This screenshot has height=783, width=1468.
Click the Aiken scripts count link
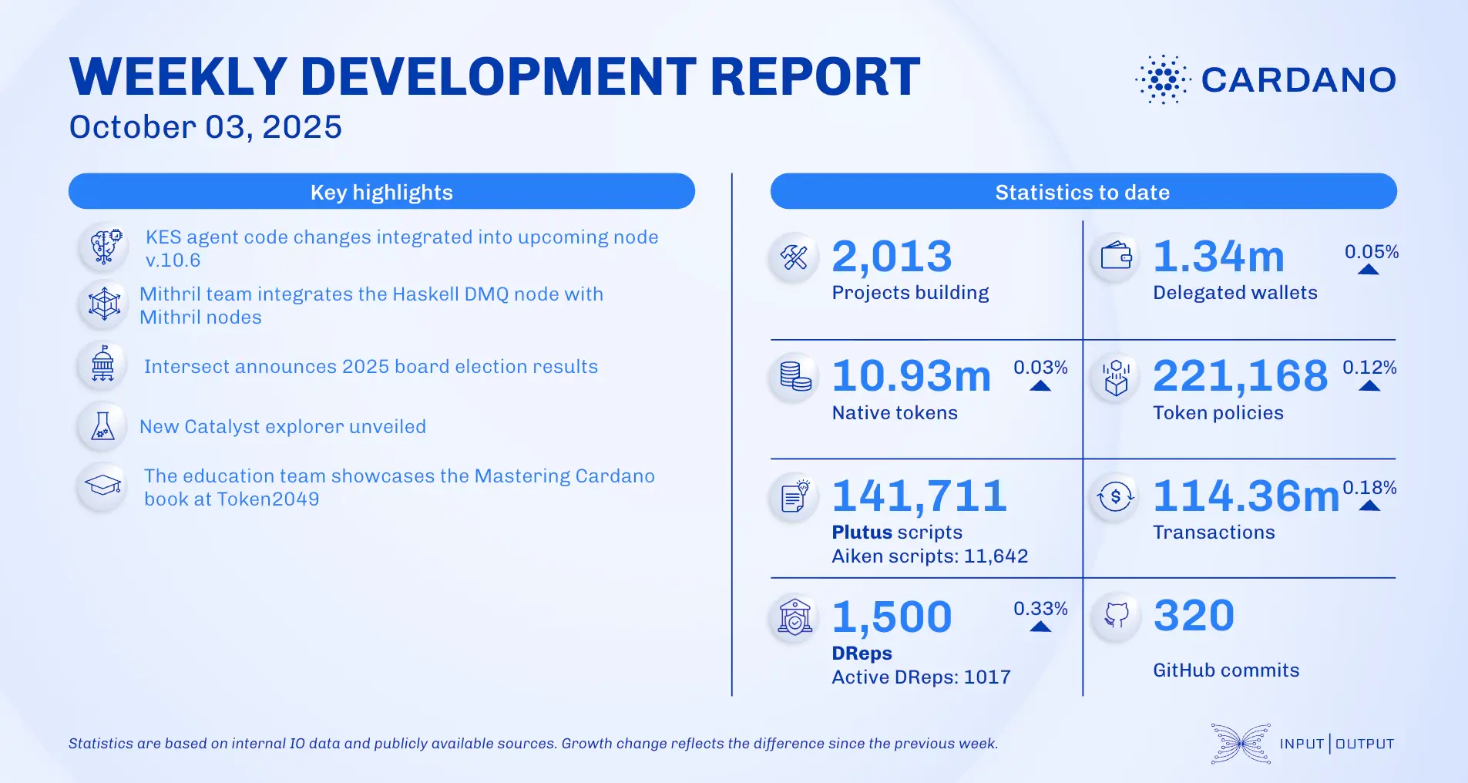(x=929, y=555)
